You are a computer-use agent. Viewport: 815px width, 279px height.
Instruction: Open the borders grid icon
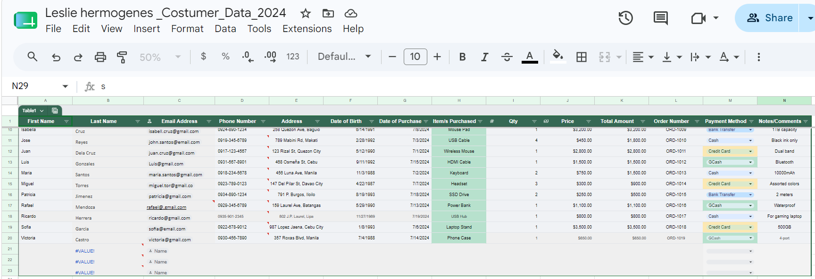tap(582, 57)
